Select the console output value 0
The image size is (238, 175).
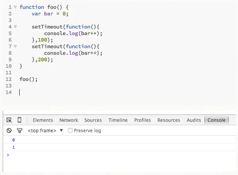coord(14,140)
